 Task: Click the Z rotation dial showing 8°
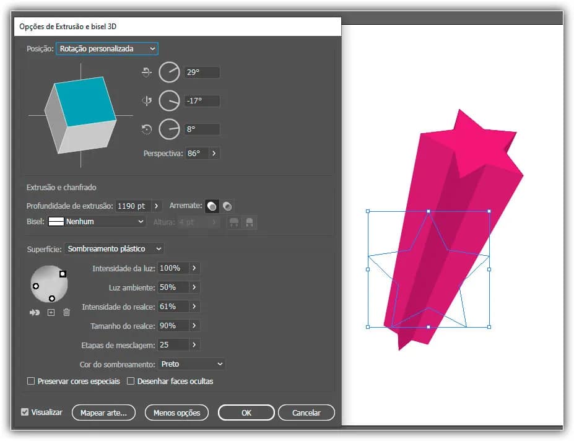click(169, 129)
